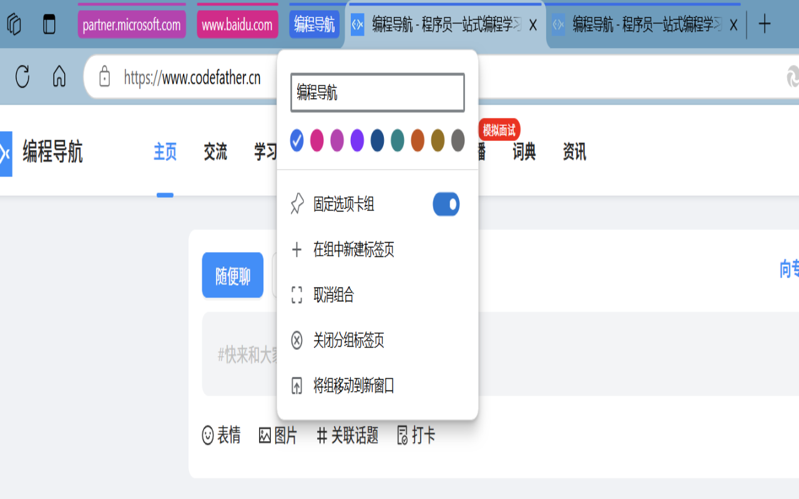799x499 pixels.
Task: Click the 表情 emoji icon
Action: pos(208,435)
